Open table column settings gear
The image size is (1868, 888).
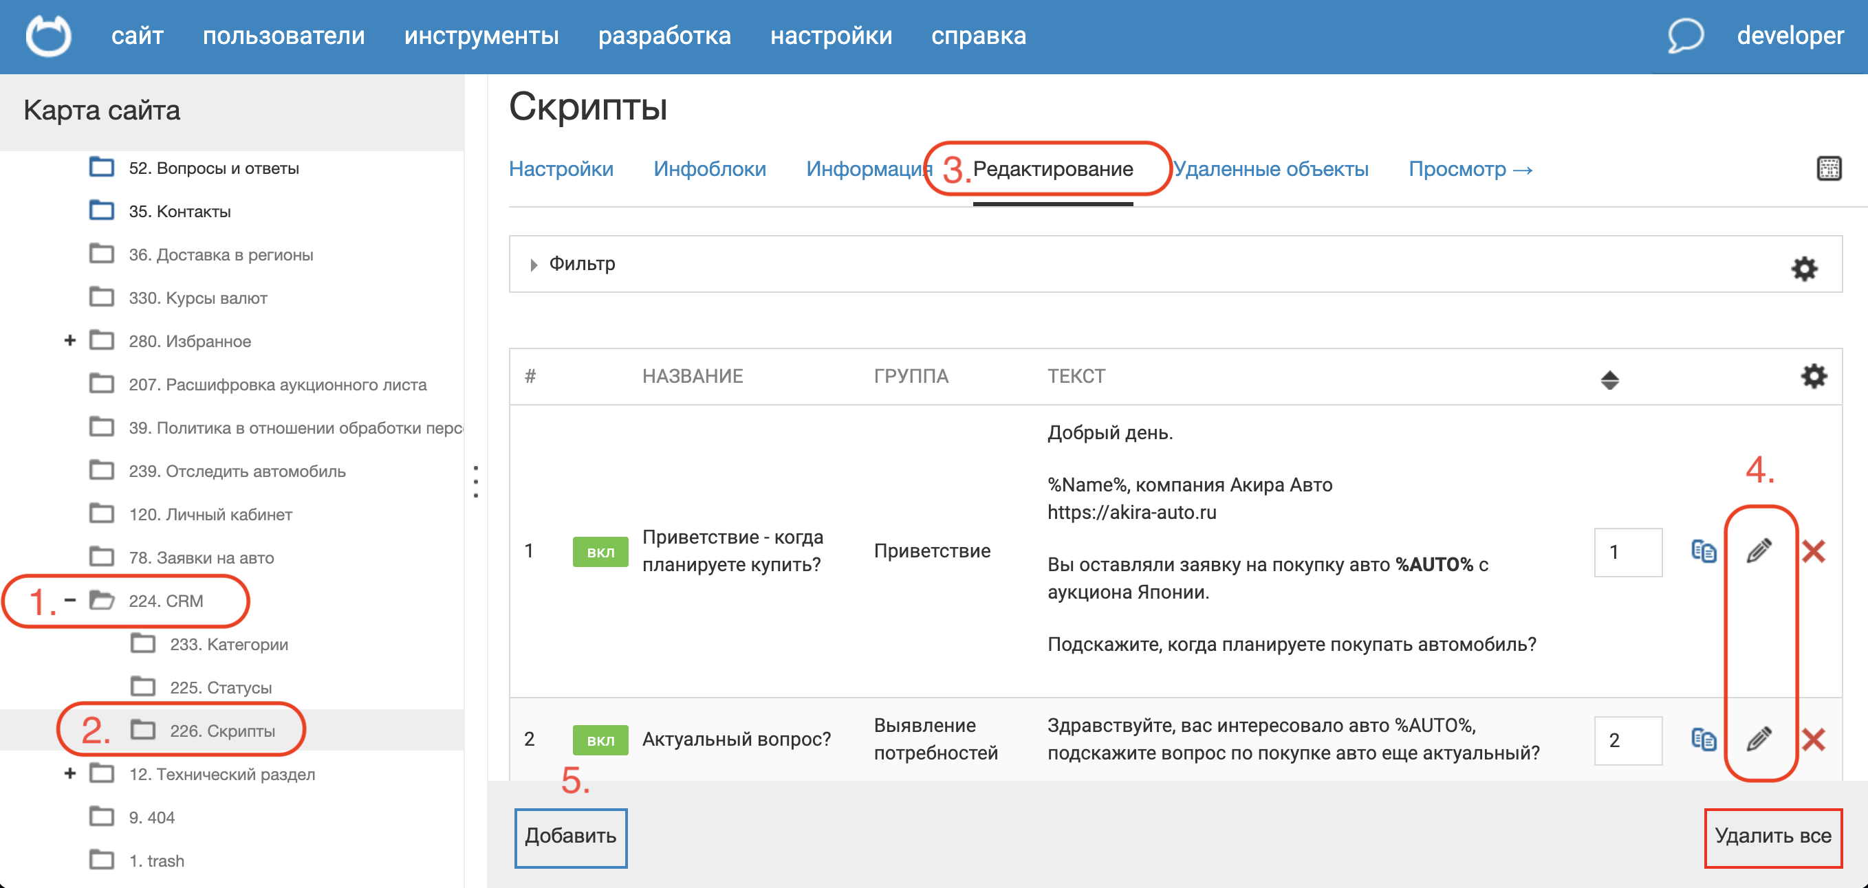point(1814,375)
